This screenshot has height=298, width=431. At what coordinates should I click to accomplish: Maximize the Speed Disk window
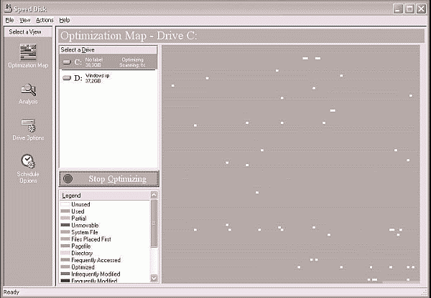click(409, 9)
